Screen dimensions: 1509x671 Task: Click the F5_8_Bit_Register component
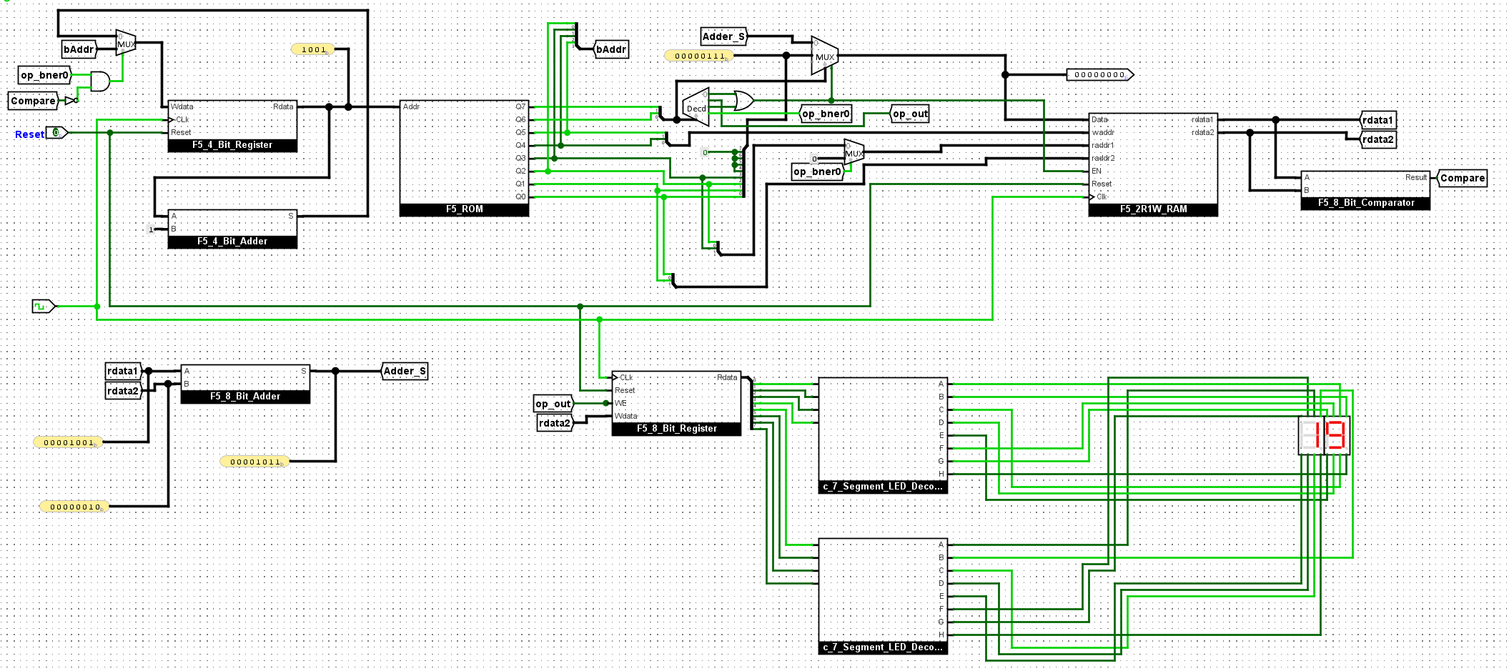[676, 403]
